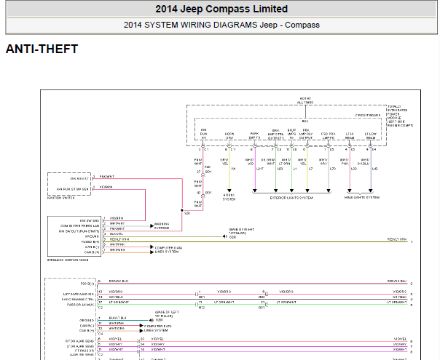Click the 'ANTI-THEFT' heading
Screen dimensions: 440x360
[x=42, y=49]
